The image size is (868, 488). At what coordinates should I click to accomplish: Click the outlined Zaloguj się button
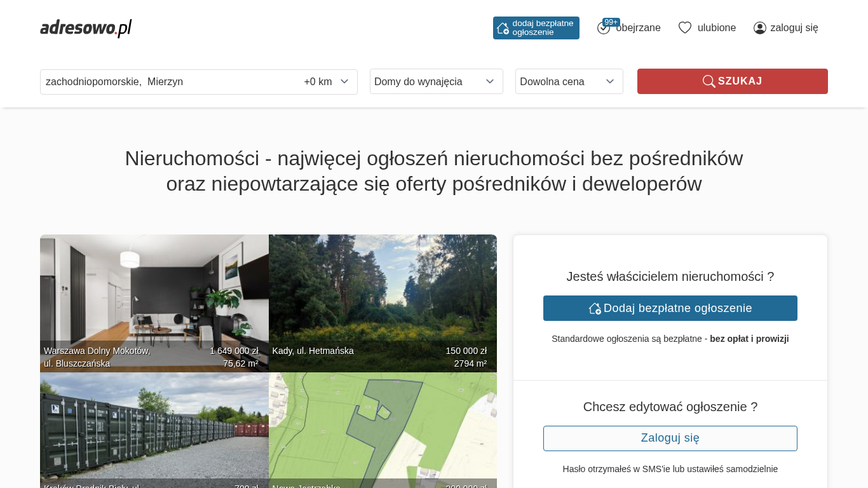pos(670,438)
